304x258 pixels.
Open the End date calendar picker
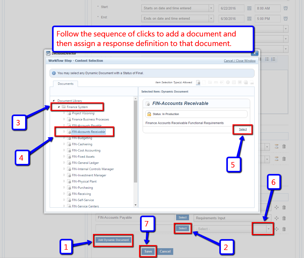(x=249, y=19)
